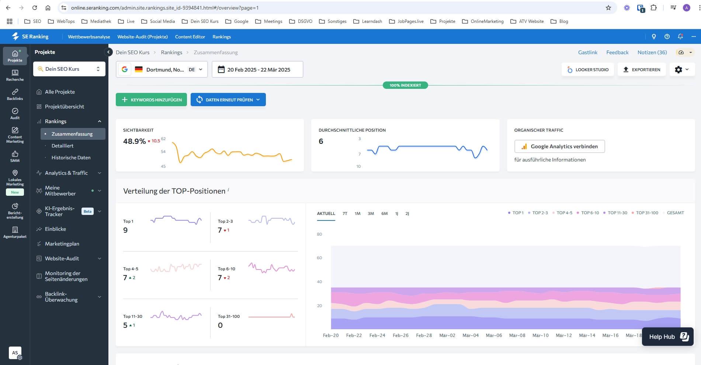The width and height of the screenshot is (701, 365).
Task: Toggle TOP 4-5 series in chart legend
Action: click(562, 213)
